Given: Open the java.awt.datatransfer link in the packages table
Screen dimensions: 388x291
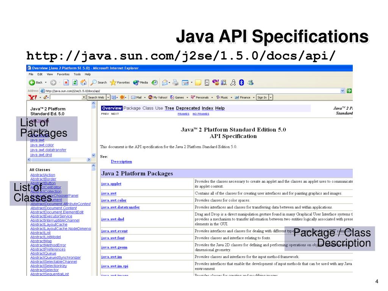Looking at the screenshot, I should pyautogui.click(x=120, y=207).
